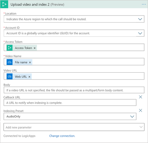The image size is (148, 143).
Task: Click the Change connection link
Action: click(x=62, y=136)
